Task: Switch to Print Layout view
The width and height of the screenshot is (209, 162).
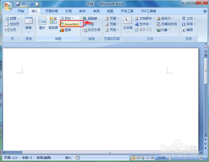Action: [x=133, y=158]
